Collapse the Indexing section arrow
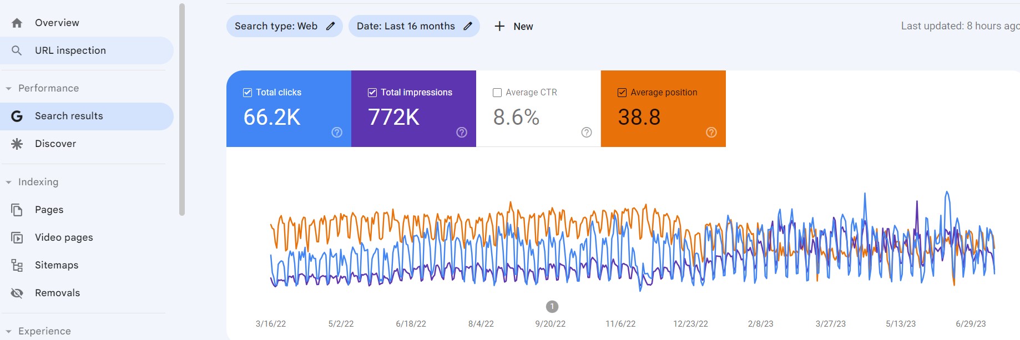The height and width of the screenshot is (340, 1020). pyautogui.click(x=8, y=182)
